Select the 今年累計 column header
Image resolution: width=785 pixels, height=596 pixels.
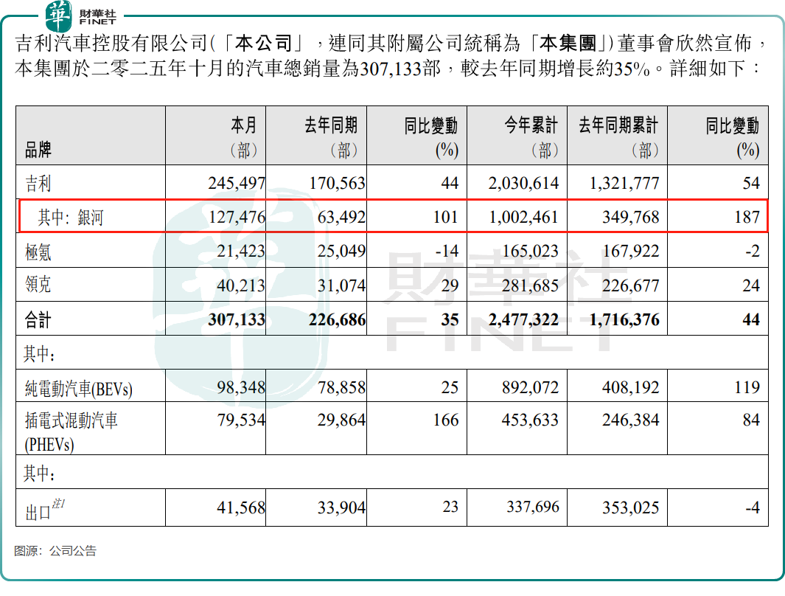tap(531, 137)
